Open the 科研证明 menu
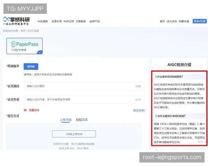Viewport: 208px width, 166px height. 69,21
